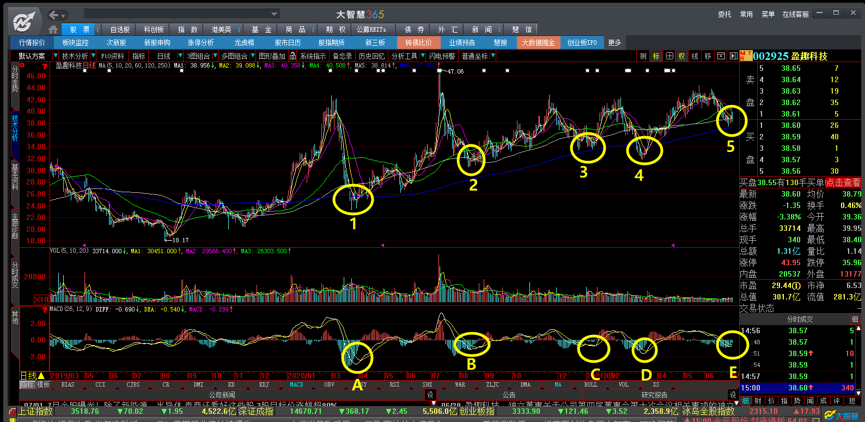
Task: Open the 默认方案 dropdown arrow
Action: [55, 56]
